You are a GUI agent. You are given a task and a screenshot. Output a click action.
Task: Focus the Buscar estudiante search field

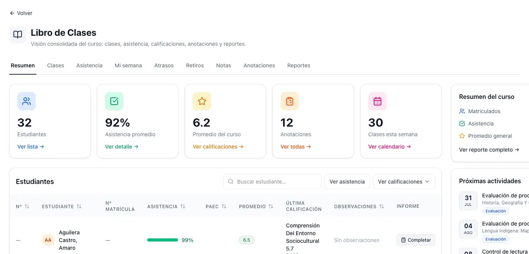coord(272,182)
